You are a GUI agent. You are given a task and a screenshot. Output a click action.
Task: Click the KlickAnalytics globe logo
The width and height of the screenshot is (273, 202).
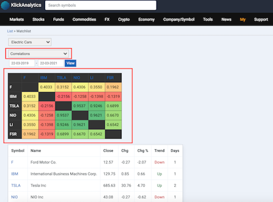pyautogui.click(x=5, y=5)
